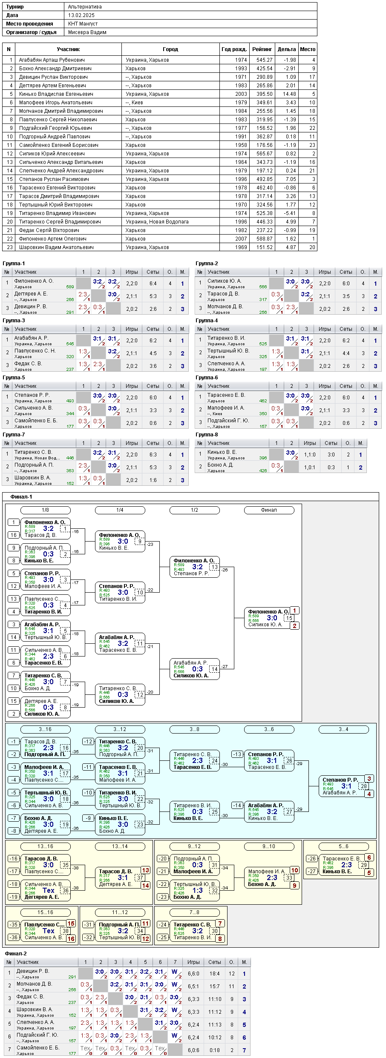Viewport: 386px width, 1058px height.
Task: Select seed number 16 box beside Тарасов
Action: click(x=14, y=535)
